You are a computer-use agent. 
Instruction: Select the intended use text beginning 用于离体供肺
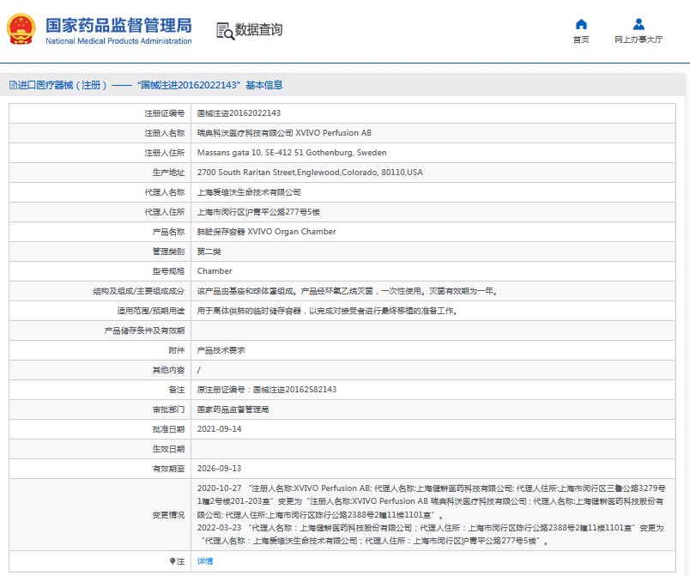click(328, 311)
